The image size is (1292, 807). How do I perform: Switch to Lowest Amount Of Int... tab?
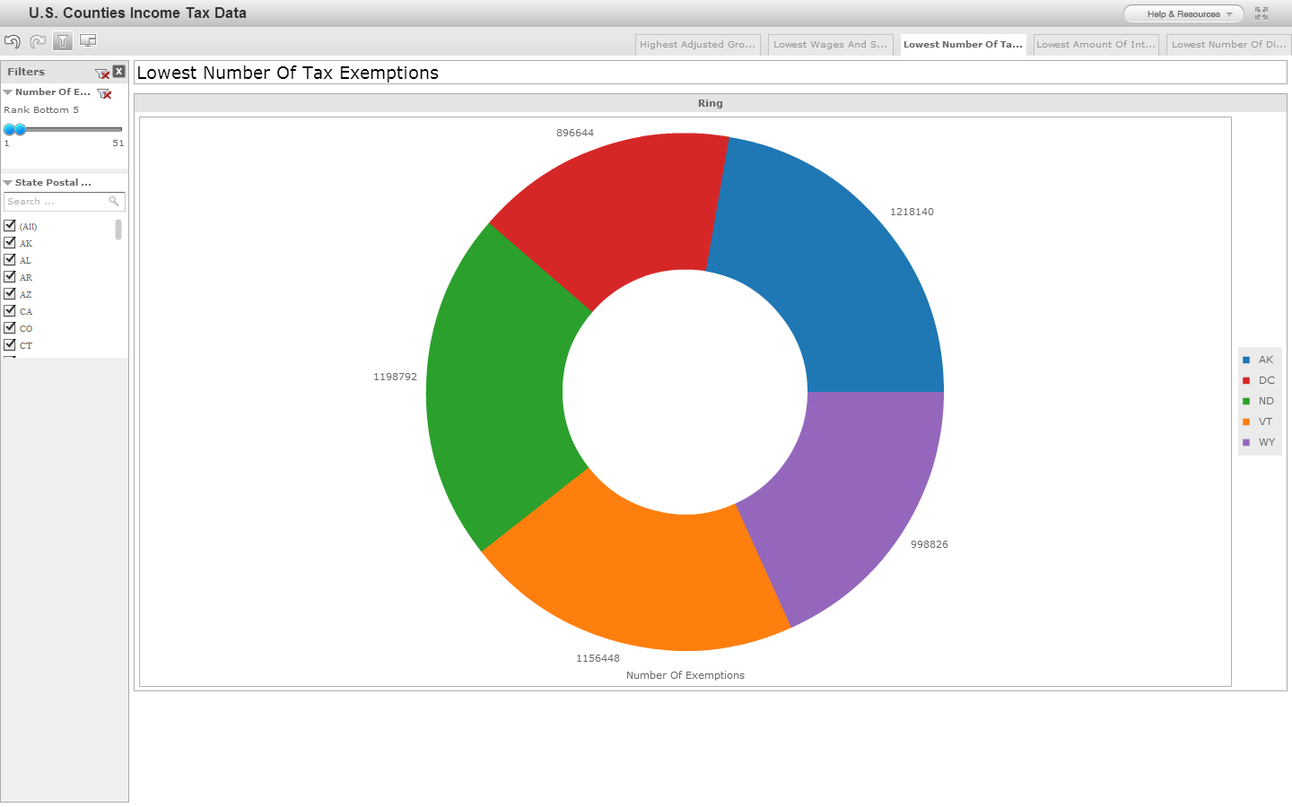1096,45
